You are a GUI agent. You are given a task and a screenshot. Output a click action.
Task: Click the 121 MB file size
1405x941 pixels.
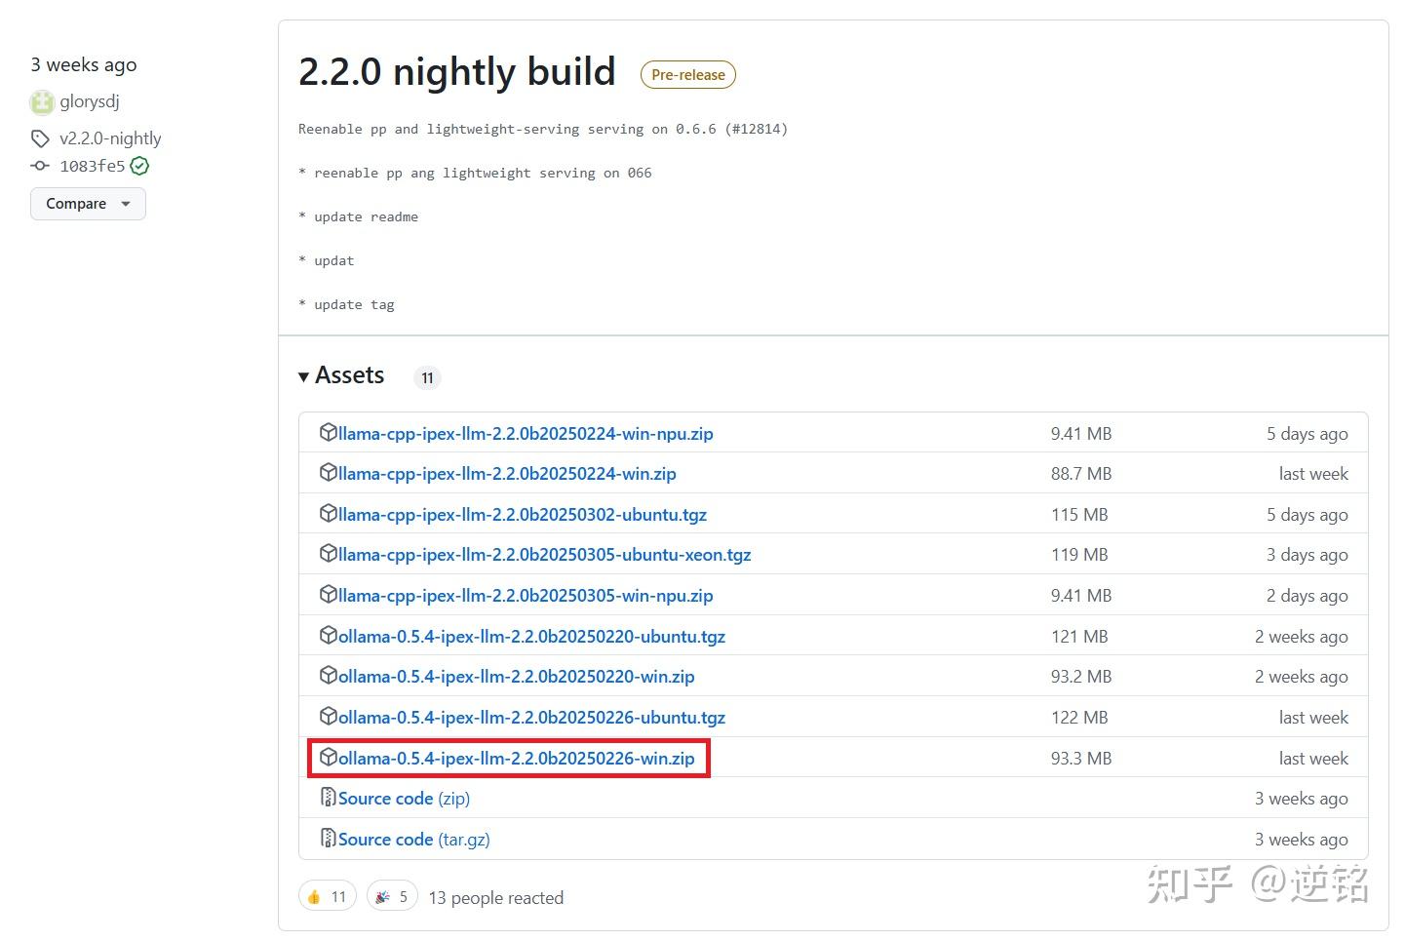pos(1079,637)
